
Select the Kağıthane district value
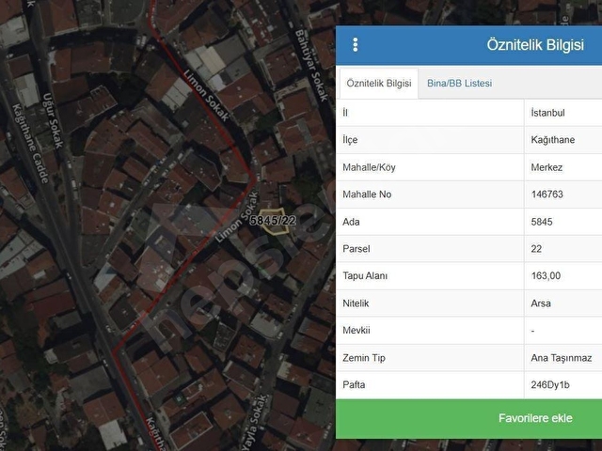[553, 140]
